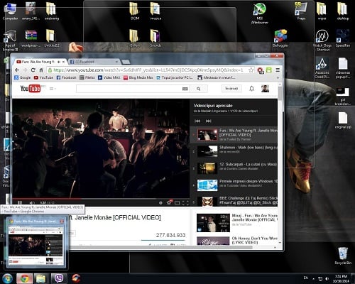Viewport: 355px width, 284px height.
Task: Reload the YouTube page
Action: click(x=33, y=70)
